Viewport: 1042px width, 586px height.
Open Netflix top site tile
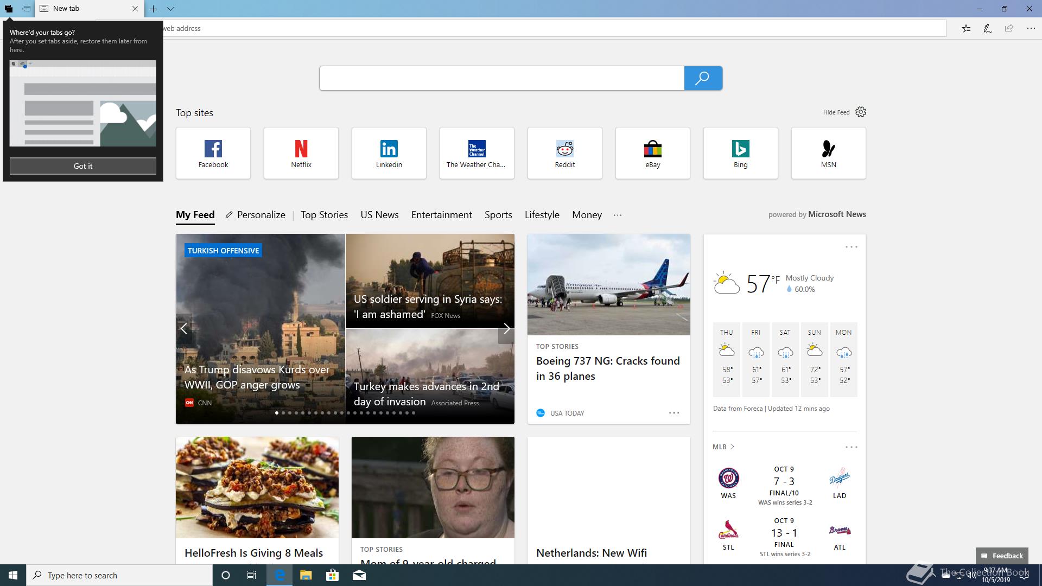click(301, 153)
